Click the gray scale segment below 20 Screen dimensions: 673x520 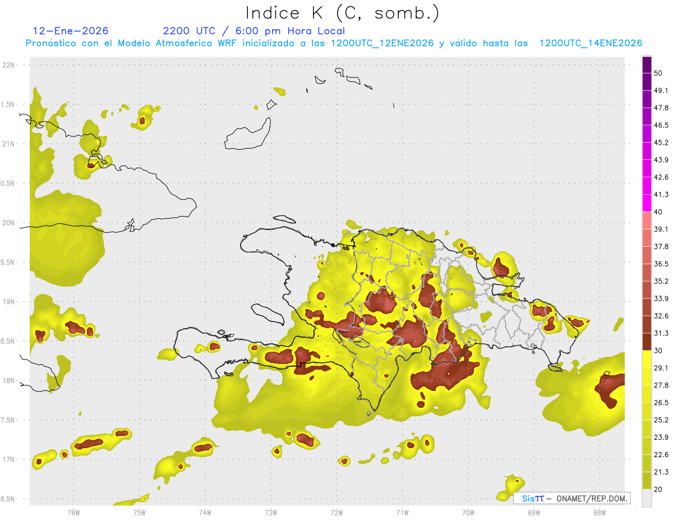pos(647,498)
